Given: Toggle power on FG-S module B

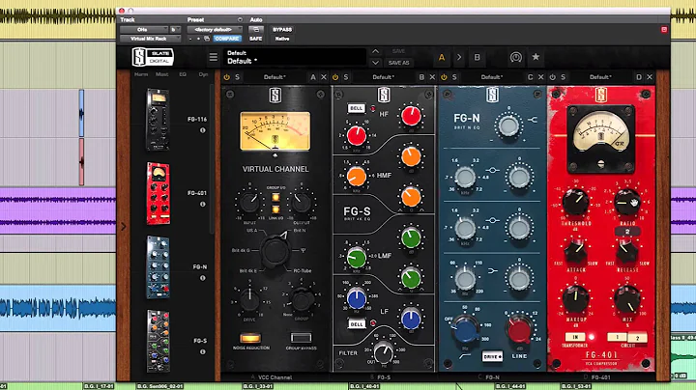Looking at the screenshot, I should 335,77.
